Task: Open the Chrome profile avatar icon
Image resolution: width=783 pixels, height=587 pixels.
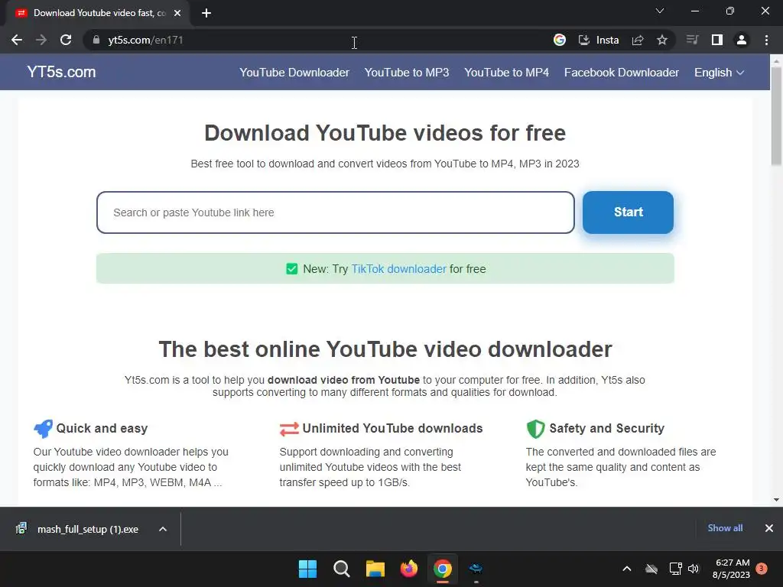Action: click(742, 40)
